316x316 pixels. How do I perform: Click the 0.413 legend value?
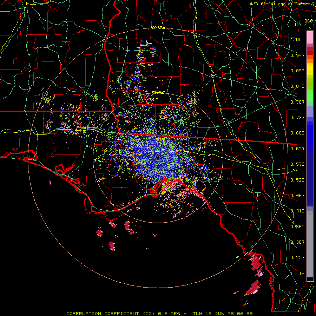(297, 211)
